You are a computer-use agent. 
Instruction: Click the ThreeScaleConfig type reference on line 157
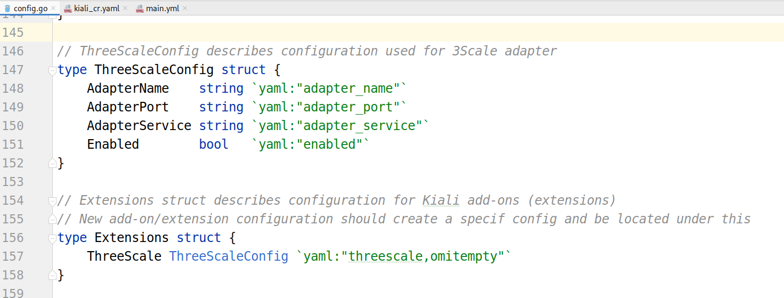click(229, 256)
